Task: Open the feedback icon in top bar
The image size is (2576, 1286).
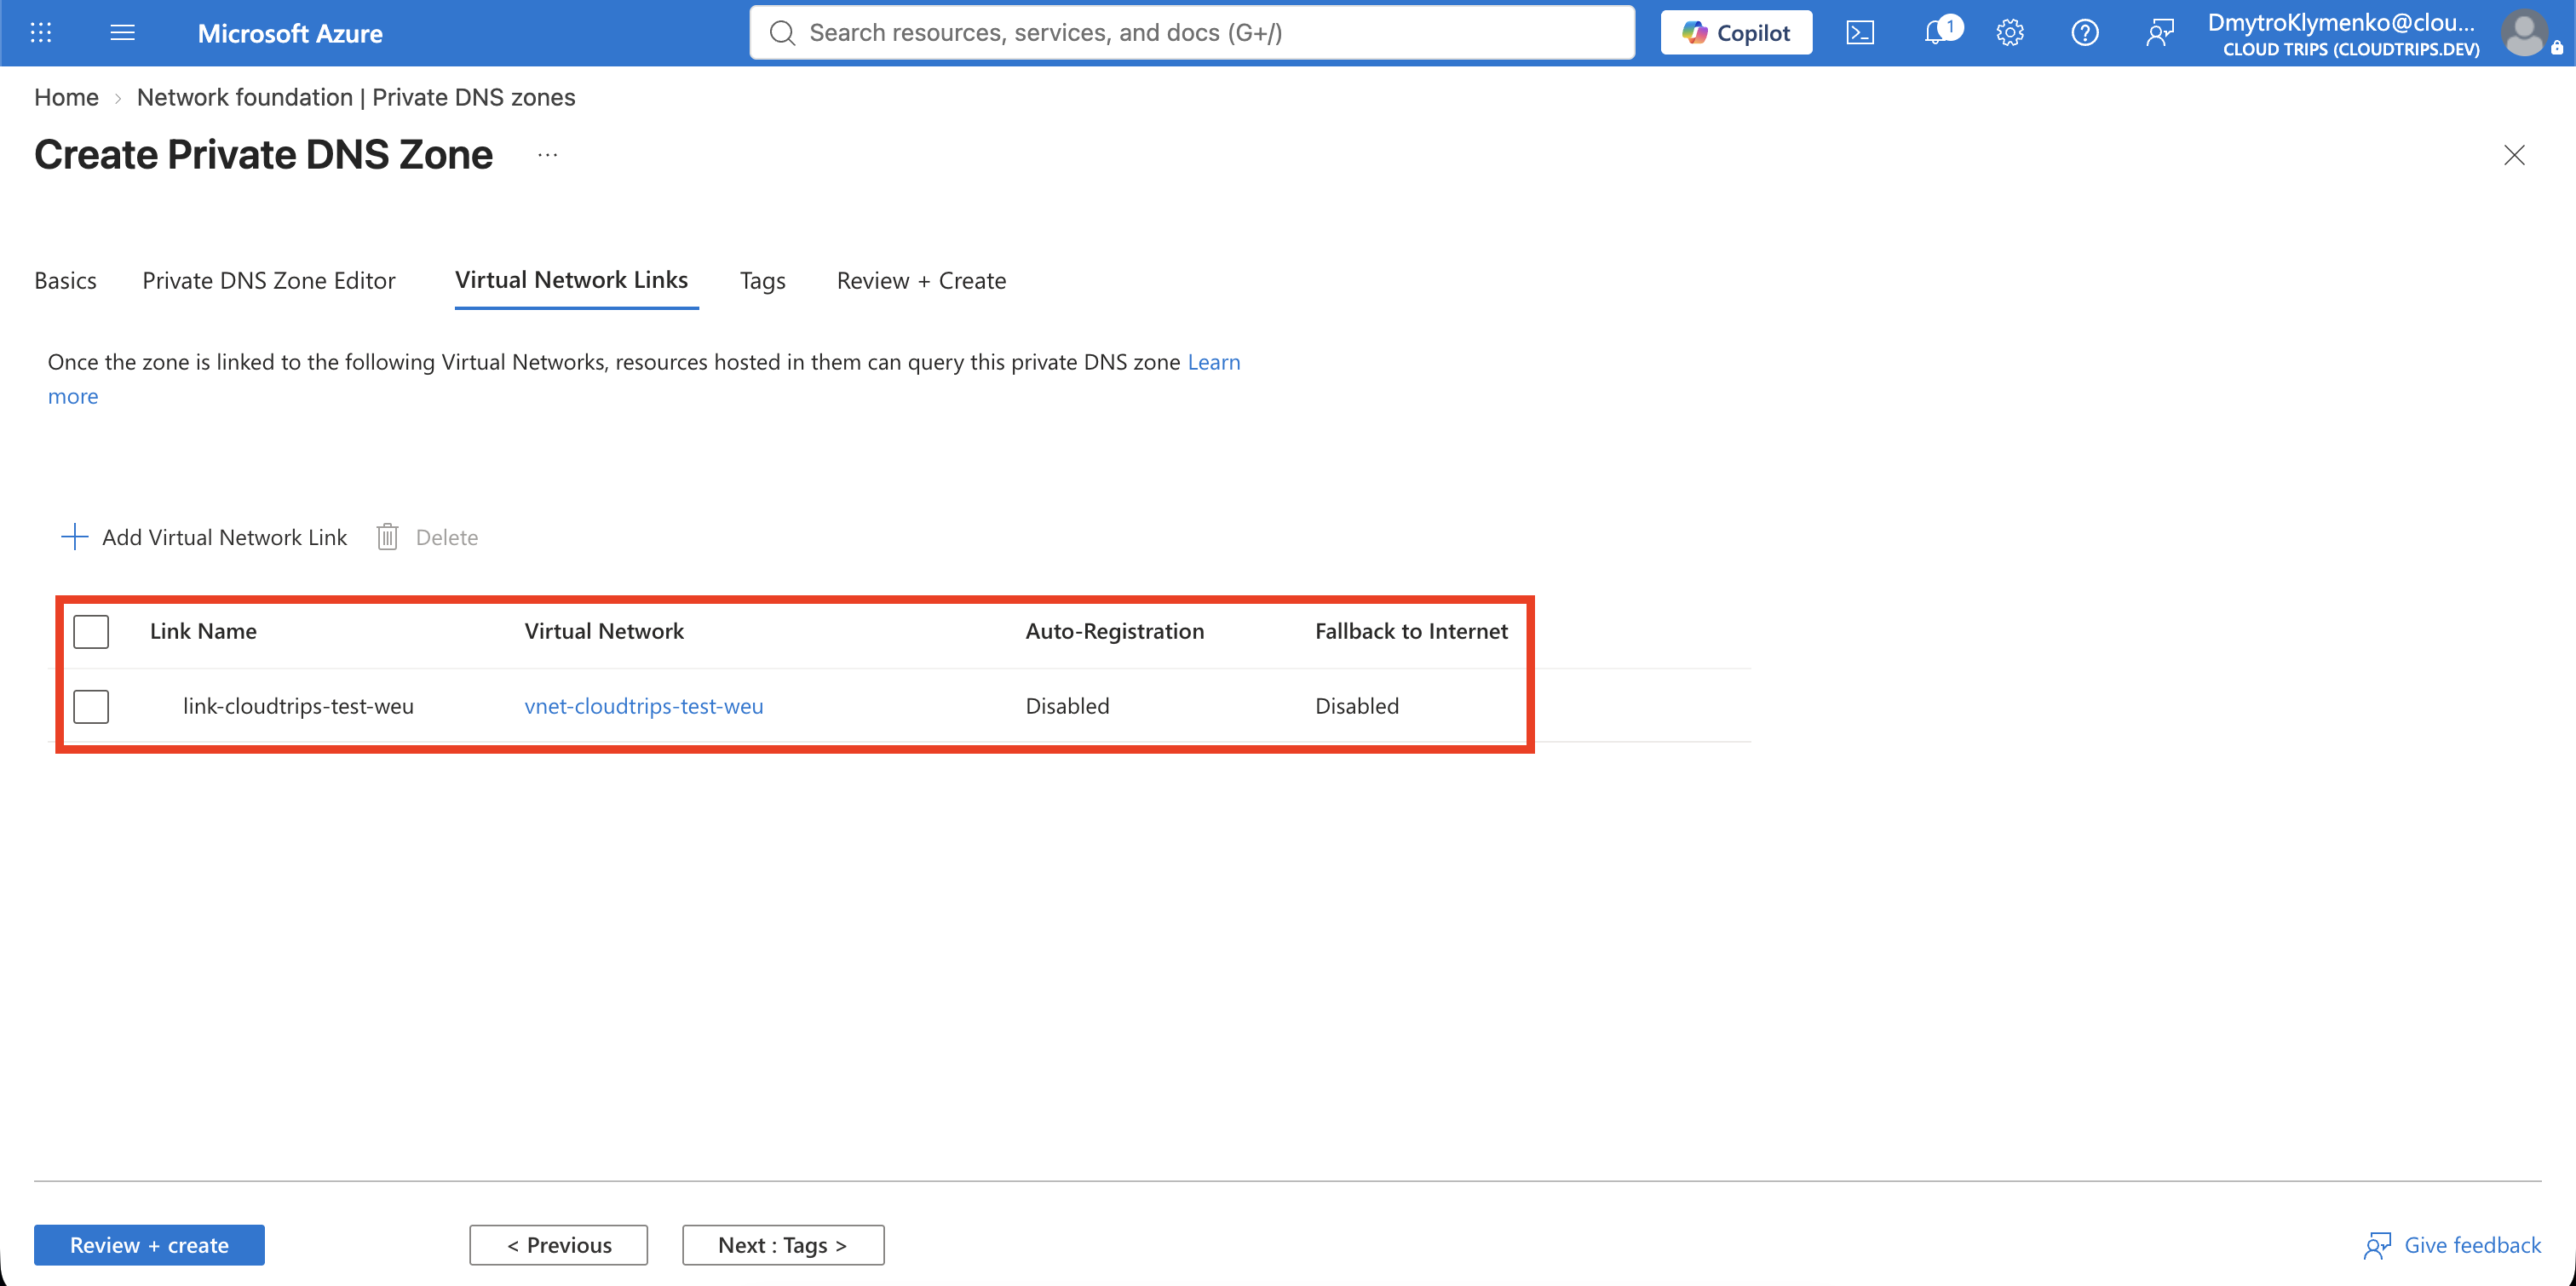Action: [x=2160, y=33]
